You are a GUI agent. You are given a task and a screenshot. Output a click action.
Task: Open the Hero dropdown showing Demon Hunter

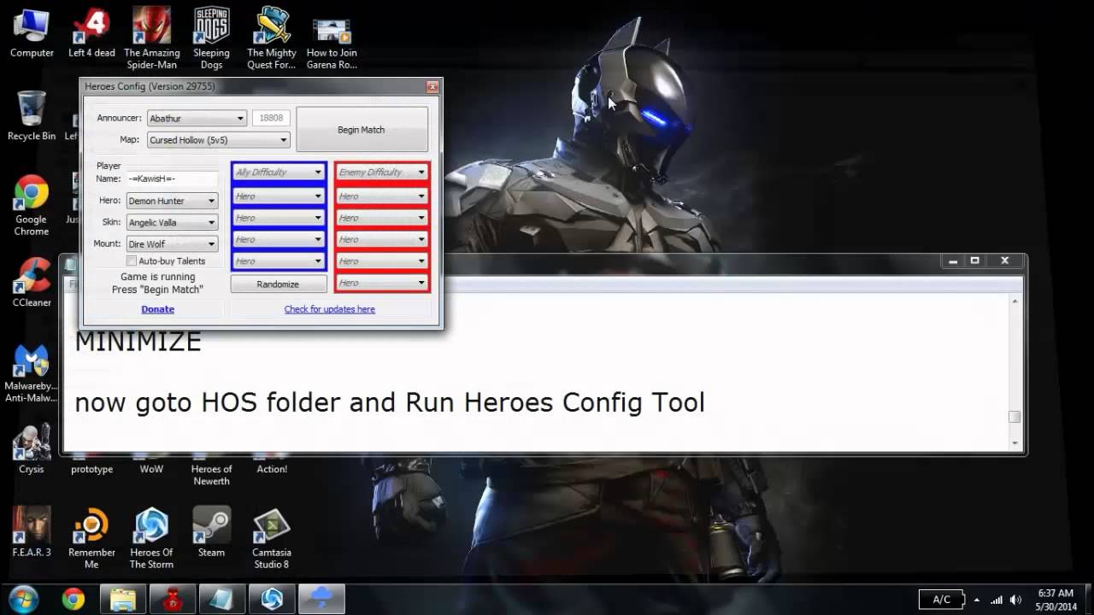click(x=172, y=201)
